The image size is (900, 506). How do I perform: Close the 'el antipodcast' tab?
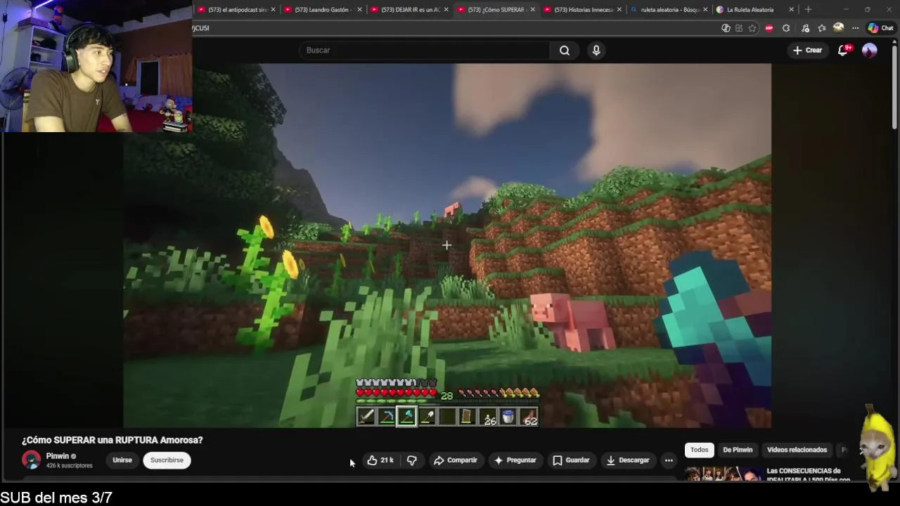point(273,10)
